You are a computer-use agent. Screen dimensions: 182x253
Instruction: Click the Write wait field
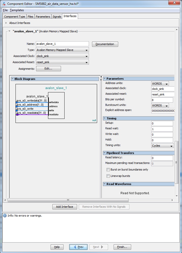(x=162, y=135)
